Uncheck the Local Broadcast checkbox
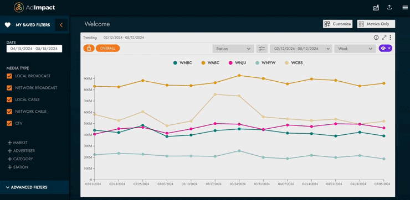The width and height of the screenshot is (410, 200). (9, 76)
